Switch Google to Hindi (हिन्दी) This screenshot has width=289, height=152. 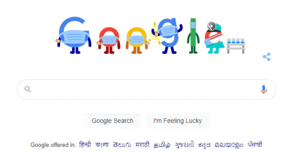coord(85,145)
